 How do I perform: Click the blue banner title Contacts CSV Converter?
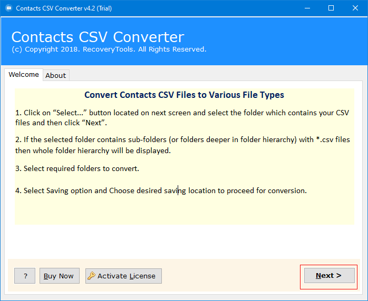coord(98,37)
